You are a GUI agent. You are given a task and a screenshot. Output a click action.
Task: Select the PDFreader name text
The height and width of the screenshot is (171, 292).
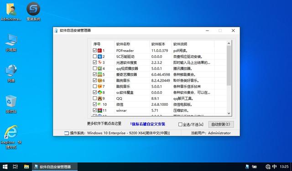coord(125,51)
